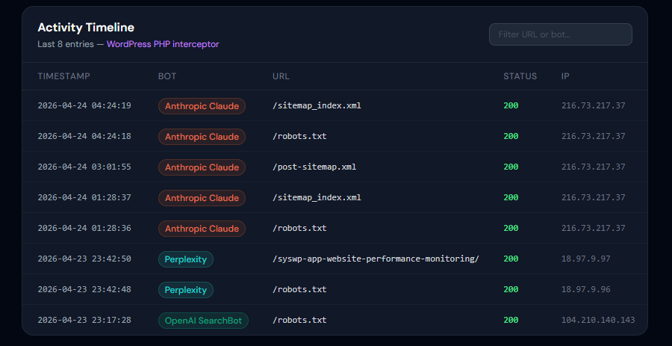Image resolution: width=672 pixels, height=346 pixels.
Task: Select the Anthropic Claude badge at 01:28:36
Action: point(202,229)
